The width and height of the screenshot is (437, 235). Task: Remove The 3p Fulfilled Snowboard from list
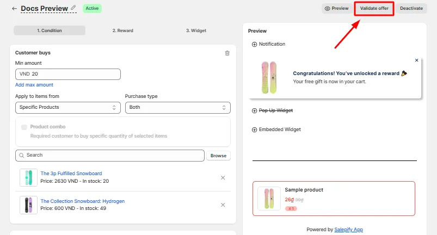coord(223,178)
